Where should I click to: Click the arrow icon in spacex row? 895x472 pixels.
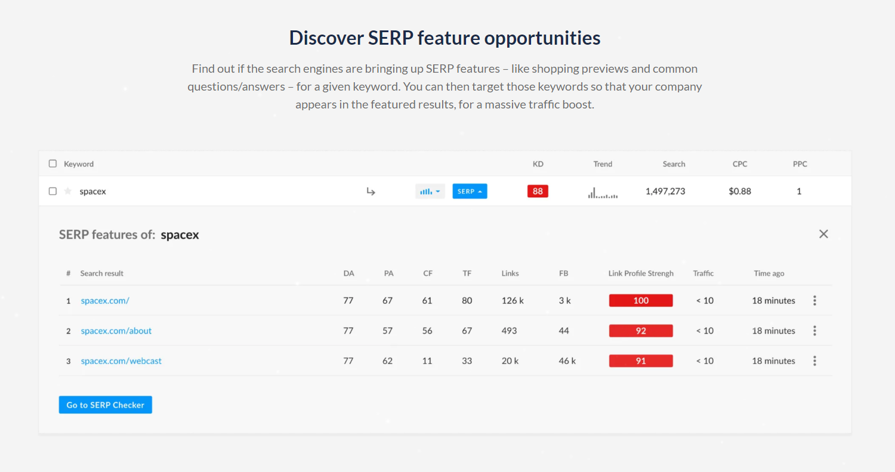coord(371,191)
